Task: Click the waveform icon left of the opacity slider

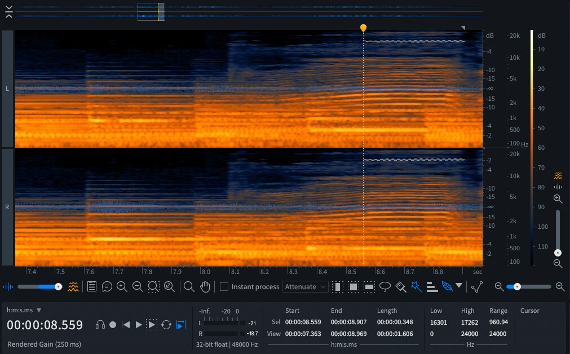Action: point(8,287)
